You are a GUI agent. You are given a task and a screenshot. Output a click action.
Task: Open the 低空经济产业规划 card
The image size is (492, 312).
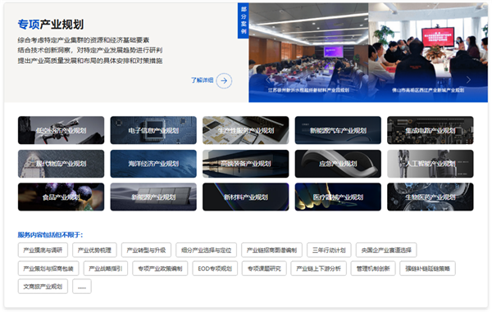pyautogui.click(x=61, y=130)
